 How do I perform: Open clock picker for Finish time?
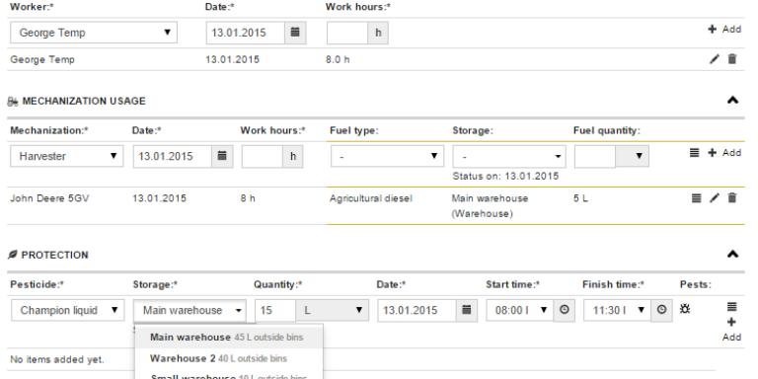661,310
